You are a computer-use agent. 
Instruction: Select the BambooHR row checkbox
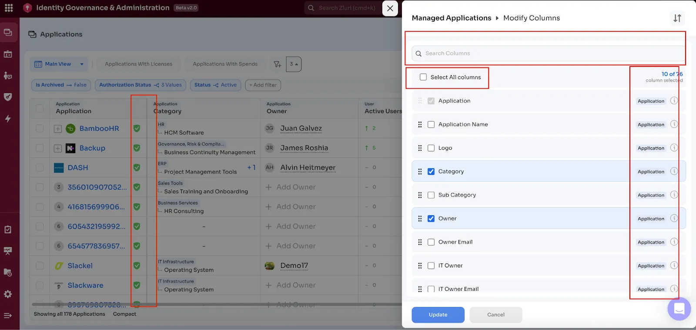pyautogui.click(x=40, y=128)
